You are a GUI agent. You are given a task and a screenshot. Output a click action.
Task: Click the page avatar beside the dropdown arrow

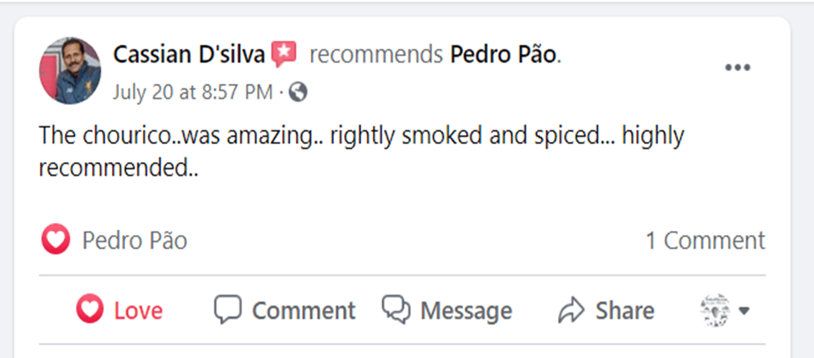click(x=715, y=310)
